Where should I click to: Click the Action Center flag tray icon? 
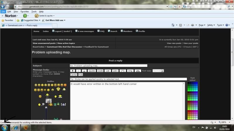pos(203,128)
